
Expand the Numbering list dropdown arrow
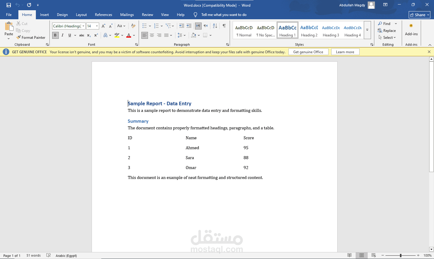(162, 26)
